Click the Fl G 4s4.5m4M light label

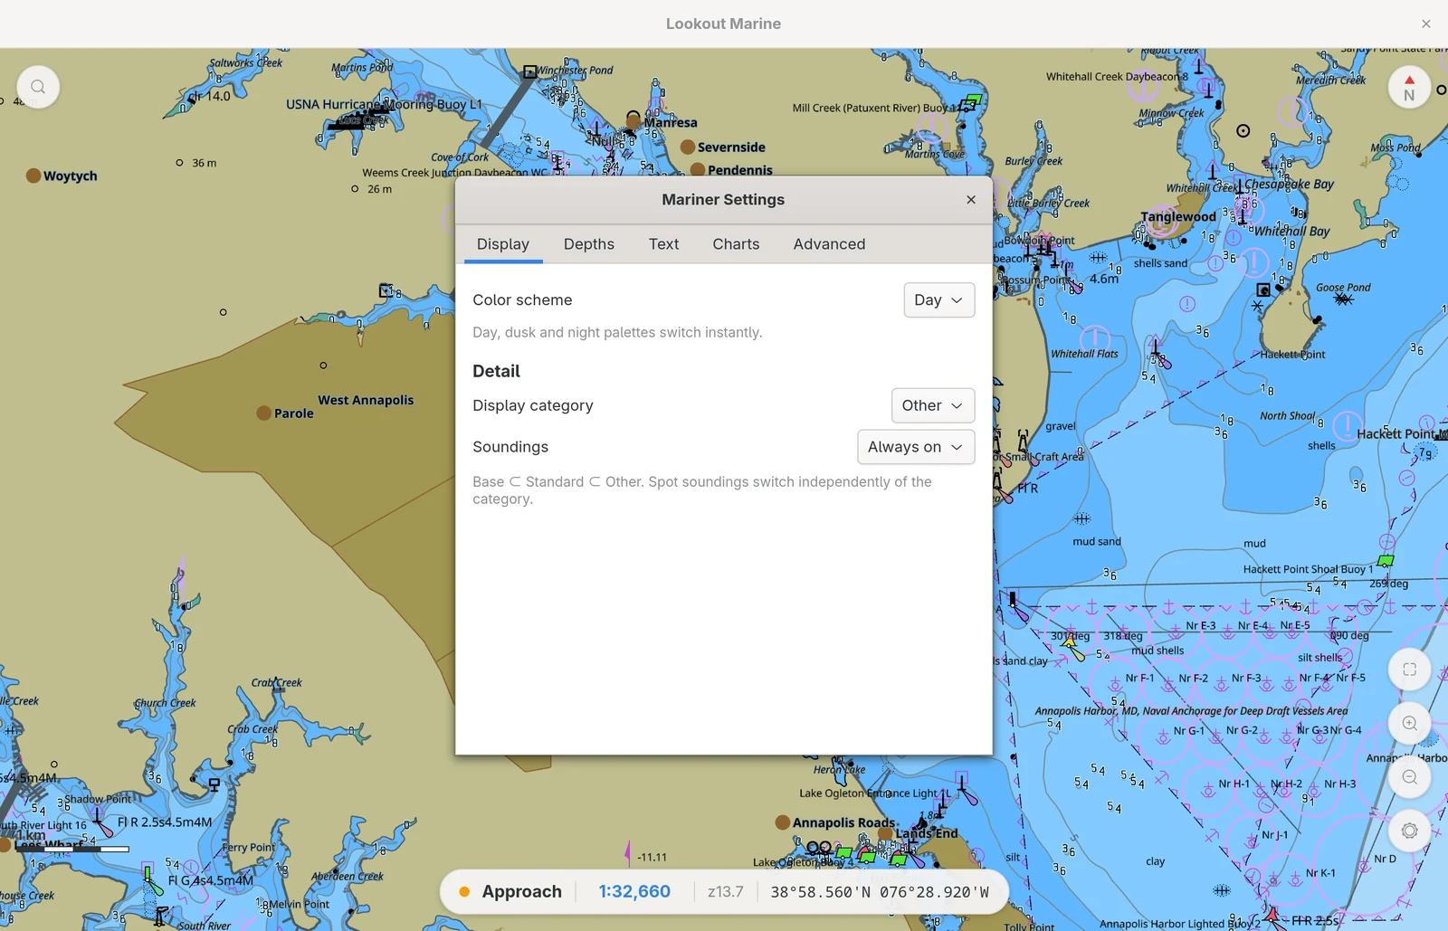tap(211, 880)
